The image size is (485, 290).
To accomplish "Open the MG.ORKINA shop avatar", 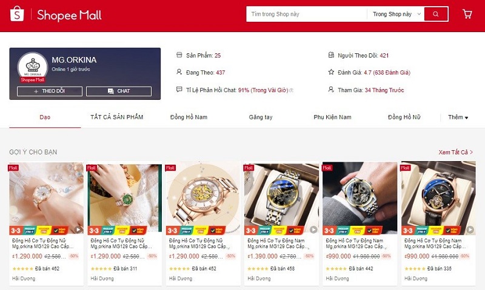I will coord(33,67).
